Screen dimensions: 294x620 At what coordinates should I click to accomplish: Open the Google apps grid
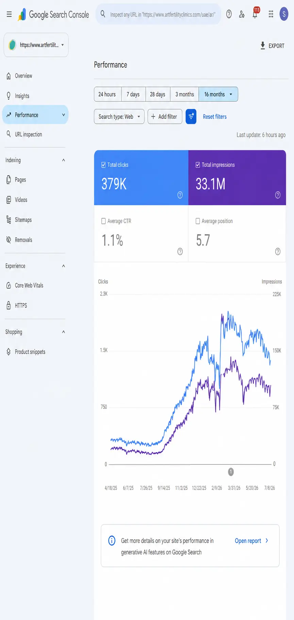[271, 14]
